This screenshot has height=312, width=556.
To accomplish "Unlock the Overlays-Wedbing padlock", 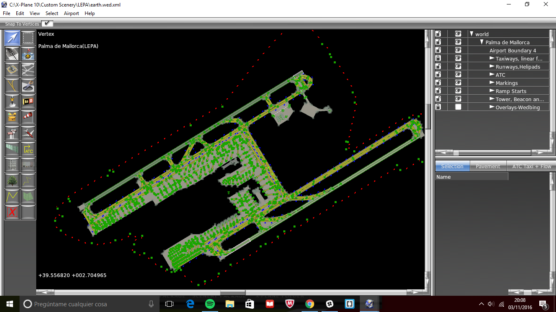I will [438, 107].
